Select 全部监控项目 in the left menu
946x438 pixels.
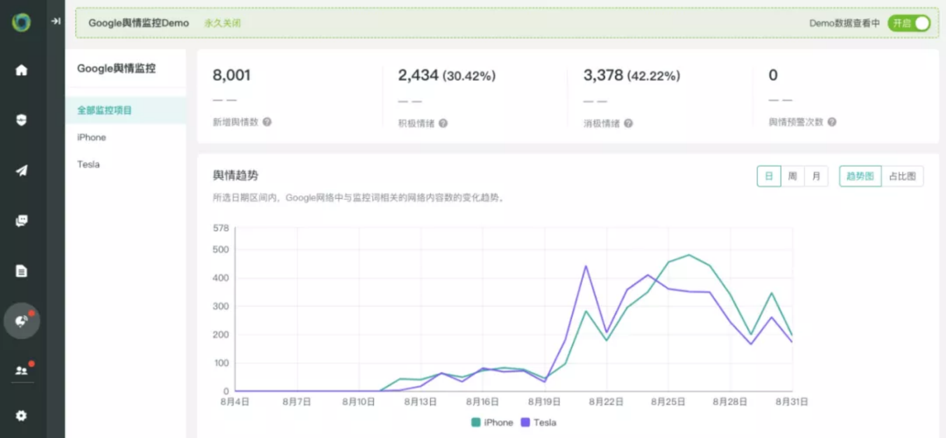(105, 110)
